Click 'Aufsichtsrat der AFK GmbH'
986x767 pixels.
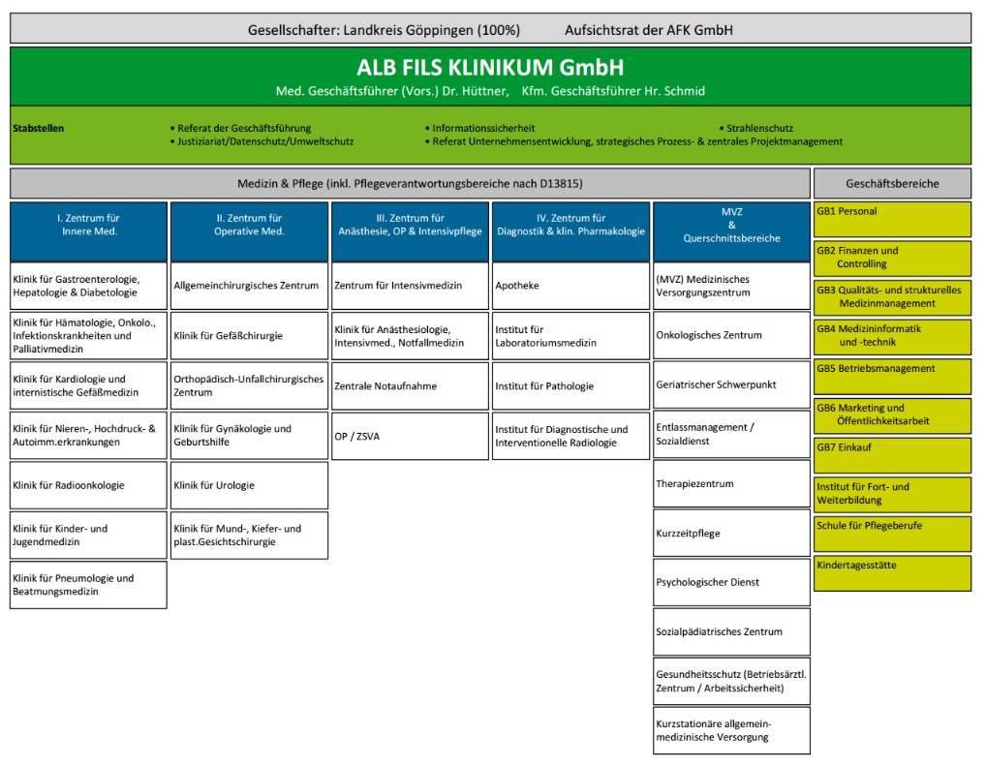(648, 30)
